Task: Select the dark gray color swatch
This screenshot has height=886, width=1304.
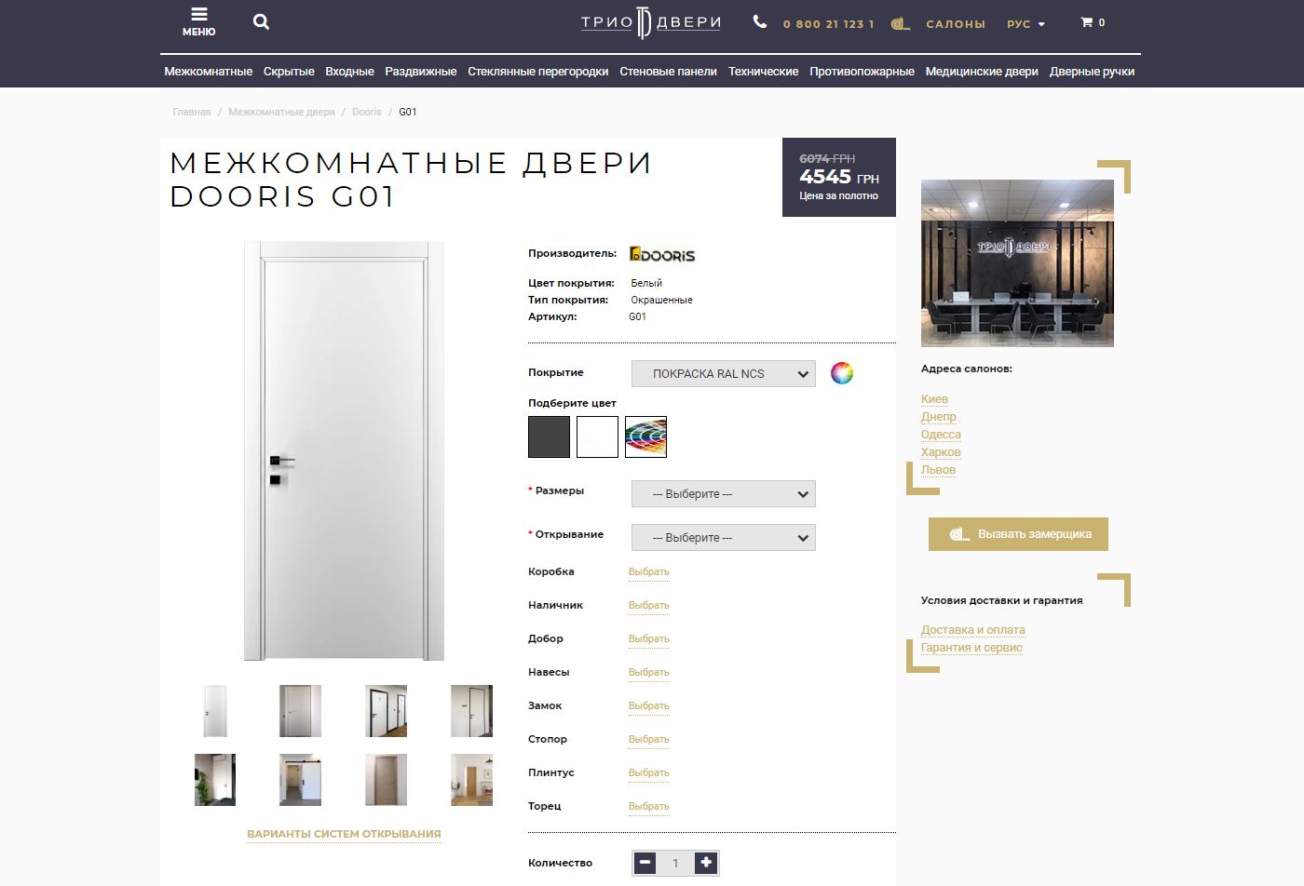Action: coord(549,437)
